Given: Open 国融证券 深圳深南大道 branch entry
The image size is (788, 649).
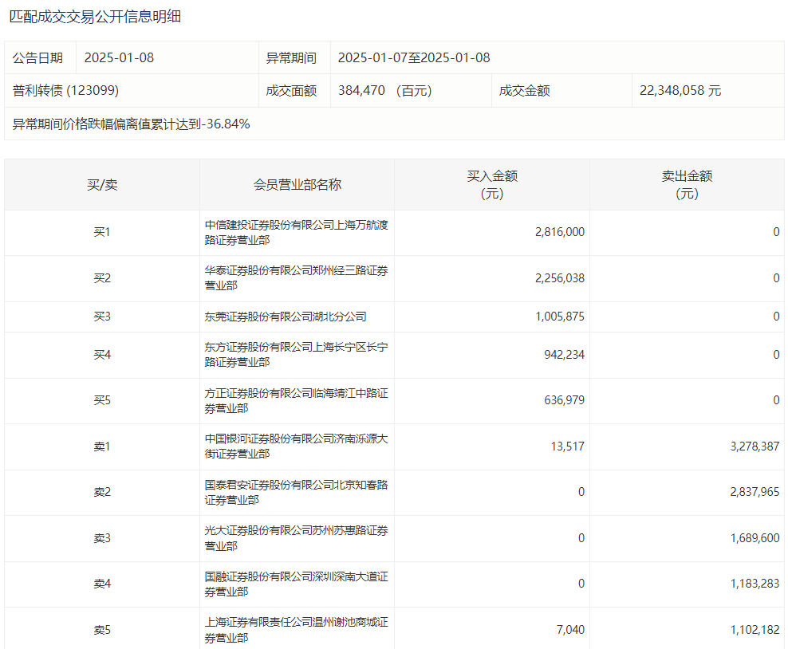Looking at the screenshot, I should (x=296, y=584).
